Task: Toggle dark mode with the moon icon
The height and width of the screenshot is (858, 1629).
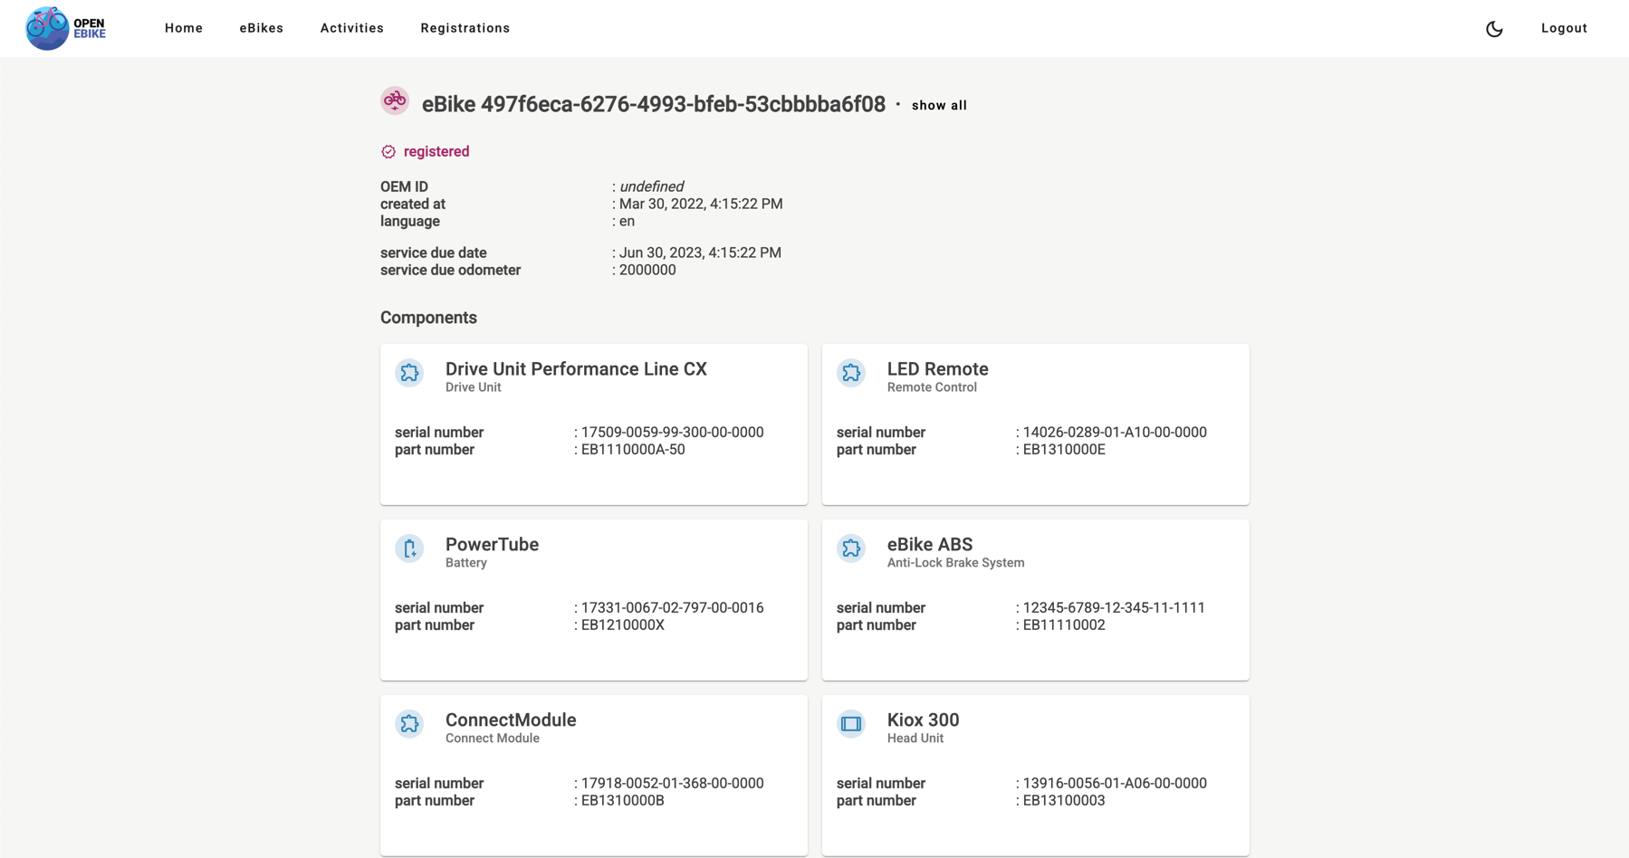Action: coord(1493,28)
